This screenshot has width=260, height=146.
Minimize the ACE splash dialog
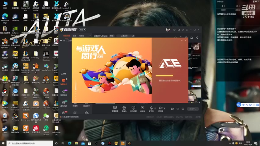tap(182, 40)
